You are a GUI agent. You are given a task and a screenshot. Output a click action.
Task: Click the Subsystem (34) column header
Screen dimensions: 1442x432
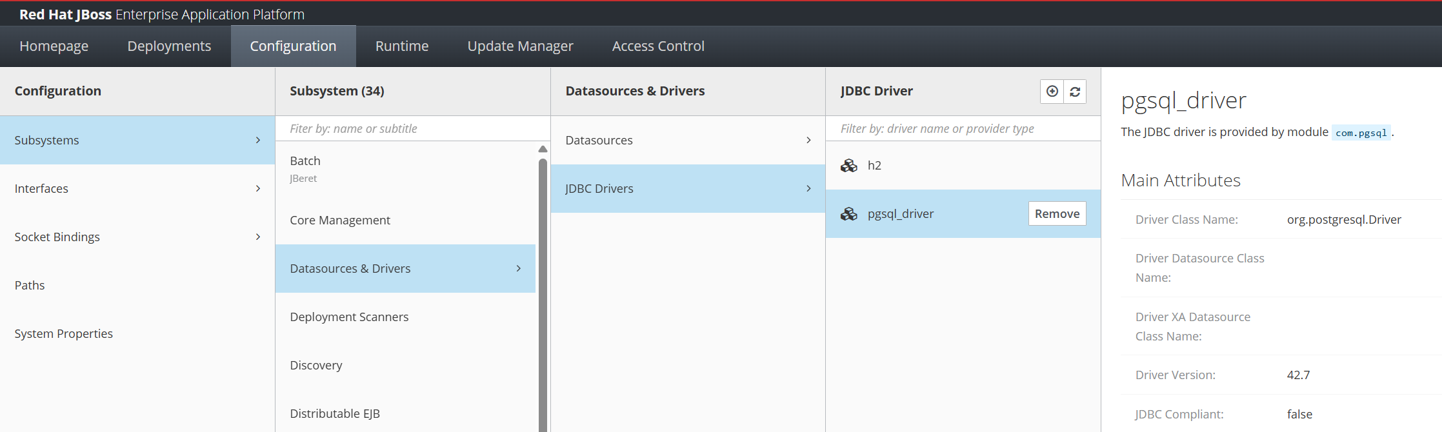pyautogui.click(x=337, y=91)
